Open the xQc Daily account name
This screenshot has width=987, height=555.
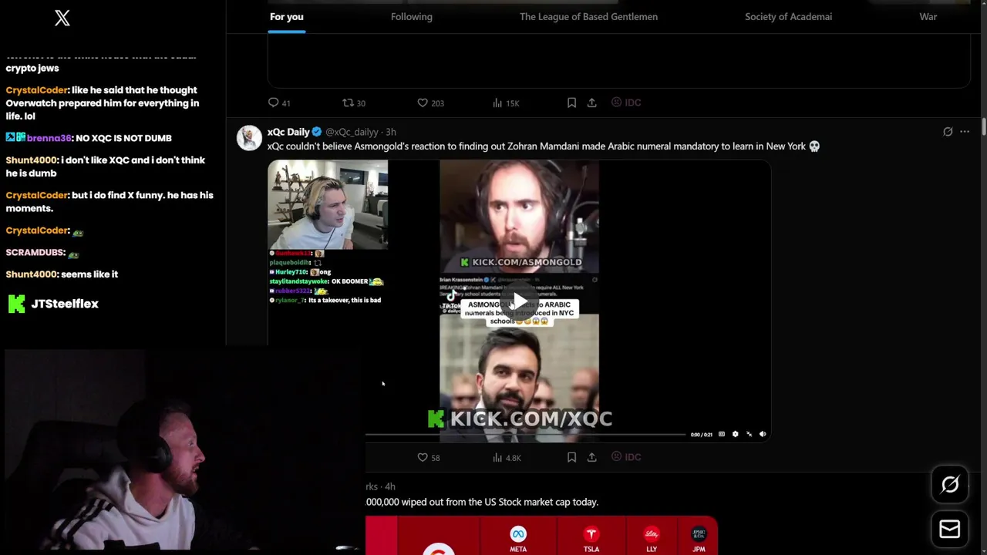point(288,132)
